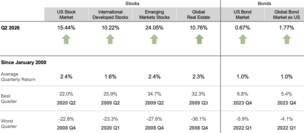Select the Emerging Markets Stocks header cell
Viewport: 304px width, 133px height.
[155, 15]
